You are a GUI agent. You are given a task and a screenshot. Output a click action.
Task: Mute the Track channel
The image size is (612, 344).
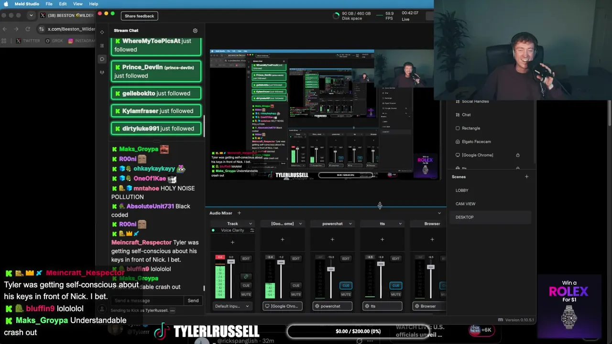pos(246,294)
